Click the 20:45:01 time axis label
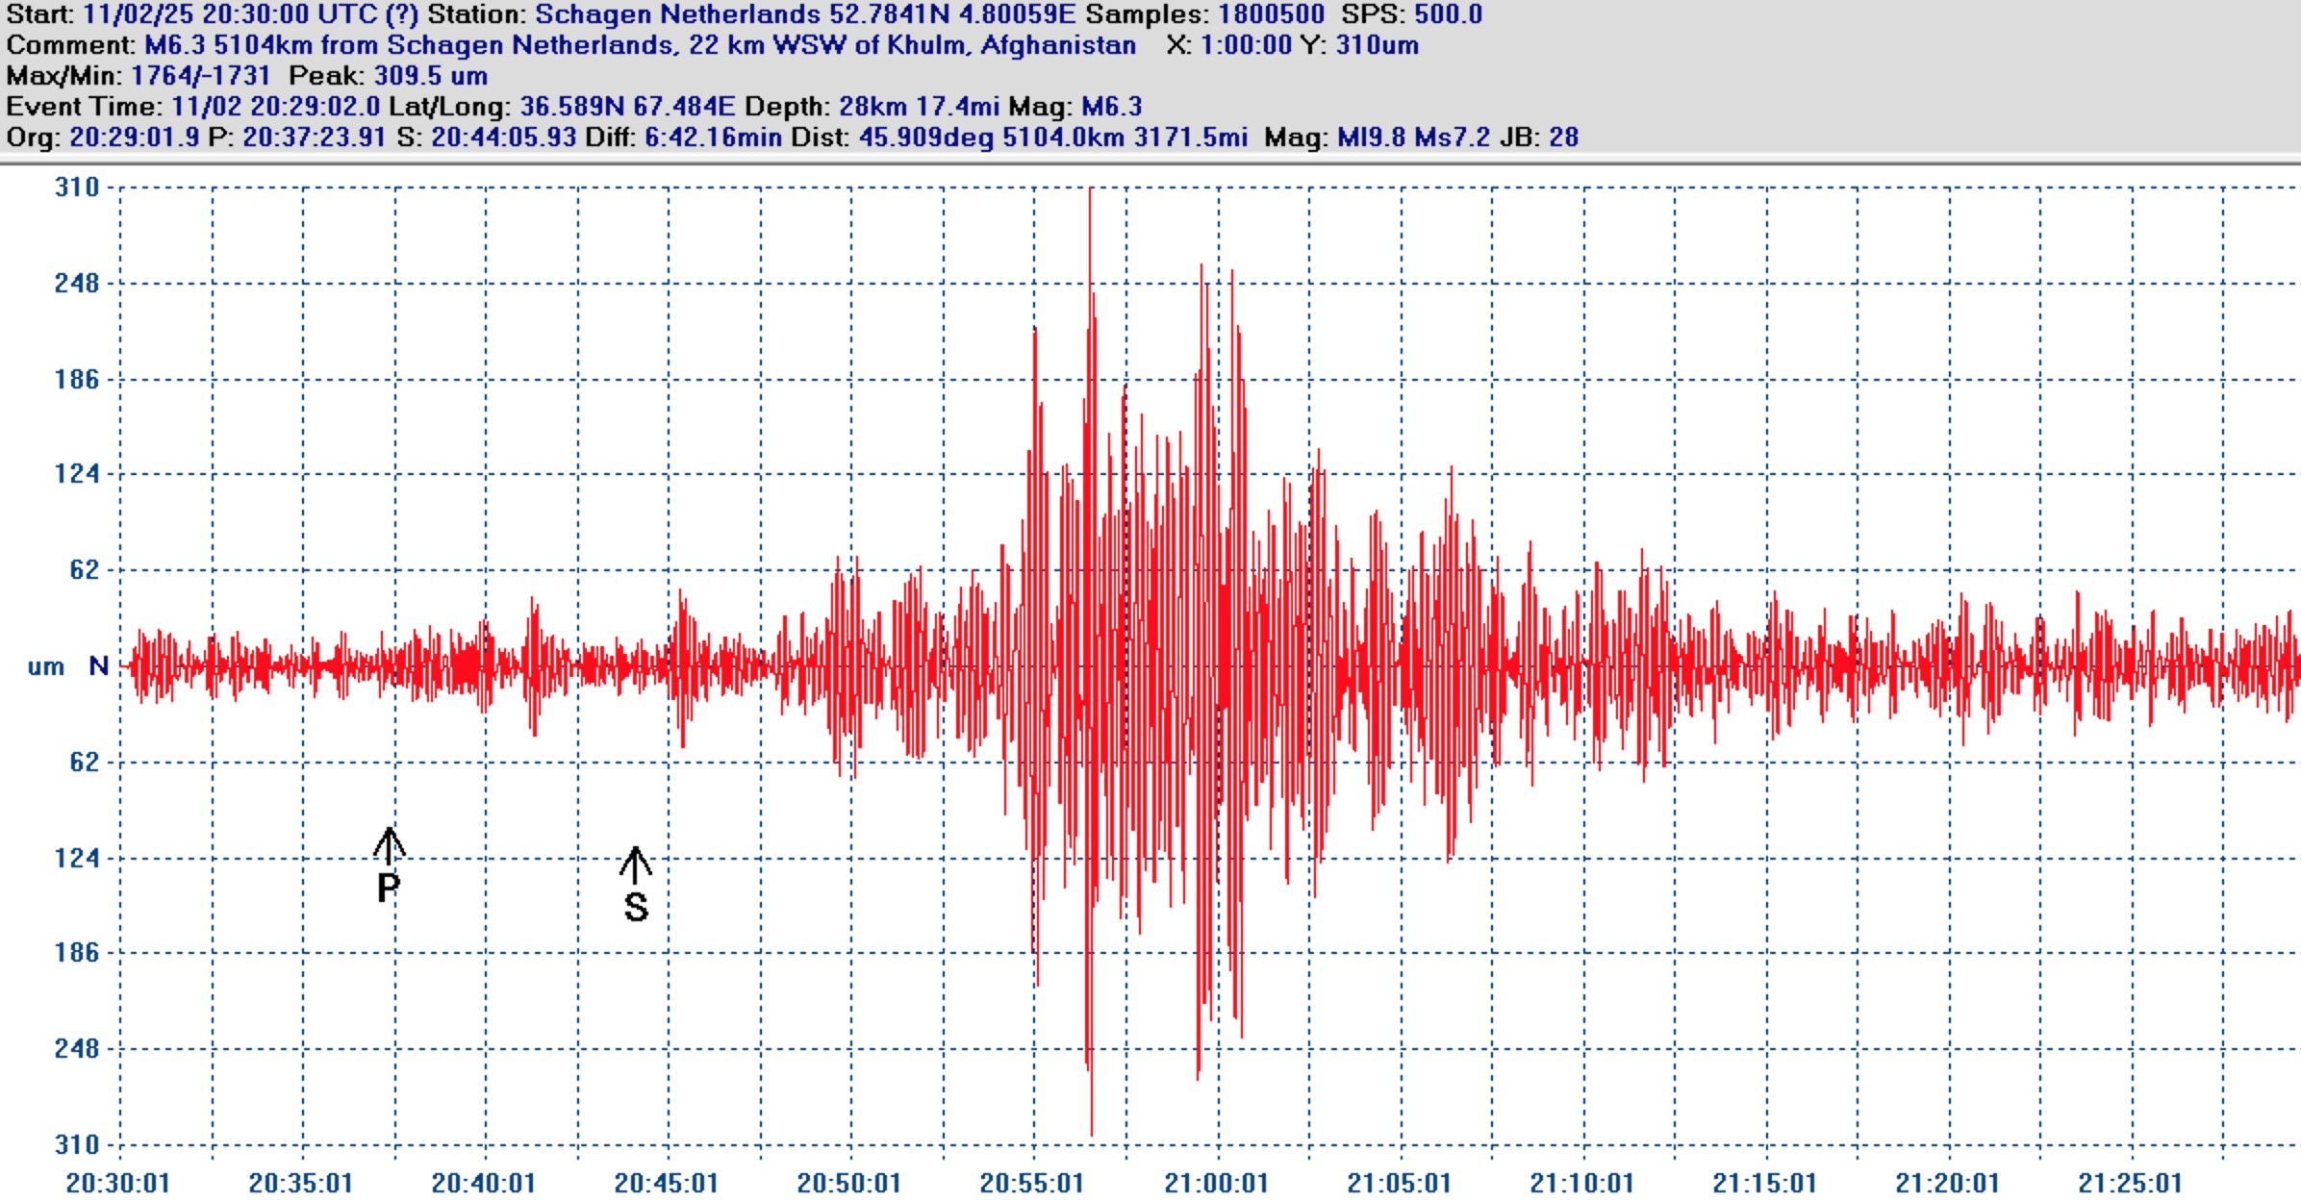 tap(667, 1183)
